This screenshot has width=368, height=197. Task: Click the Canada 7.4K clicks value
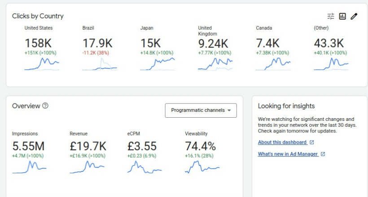267,43
